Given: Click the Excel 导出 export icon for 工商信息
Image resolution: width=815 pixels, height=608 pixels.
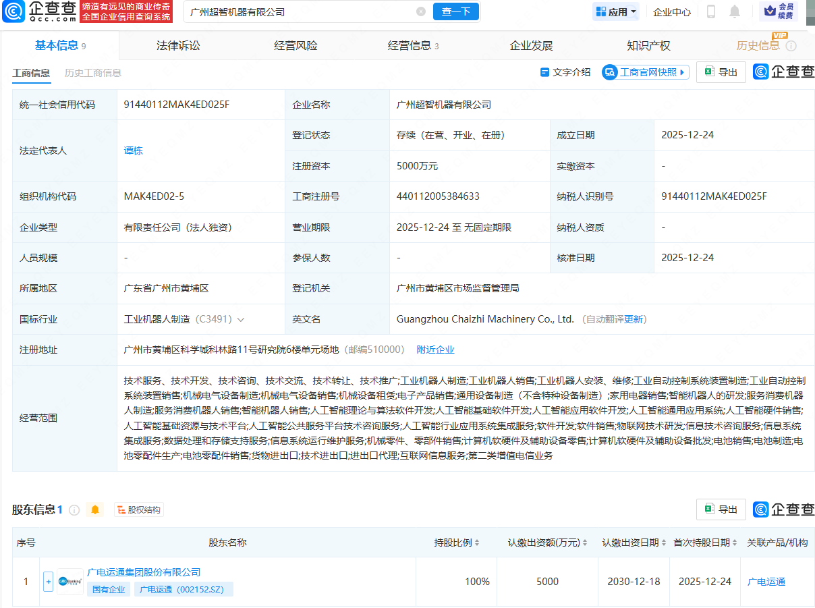Looking at the screenshot, I should [x=709, y=72].
